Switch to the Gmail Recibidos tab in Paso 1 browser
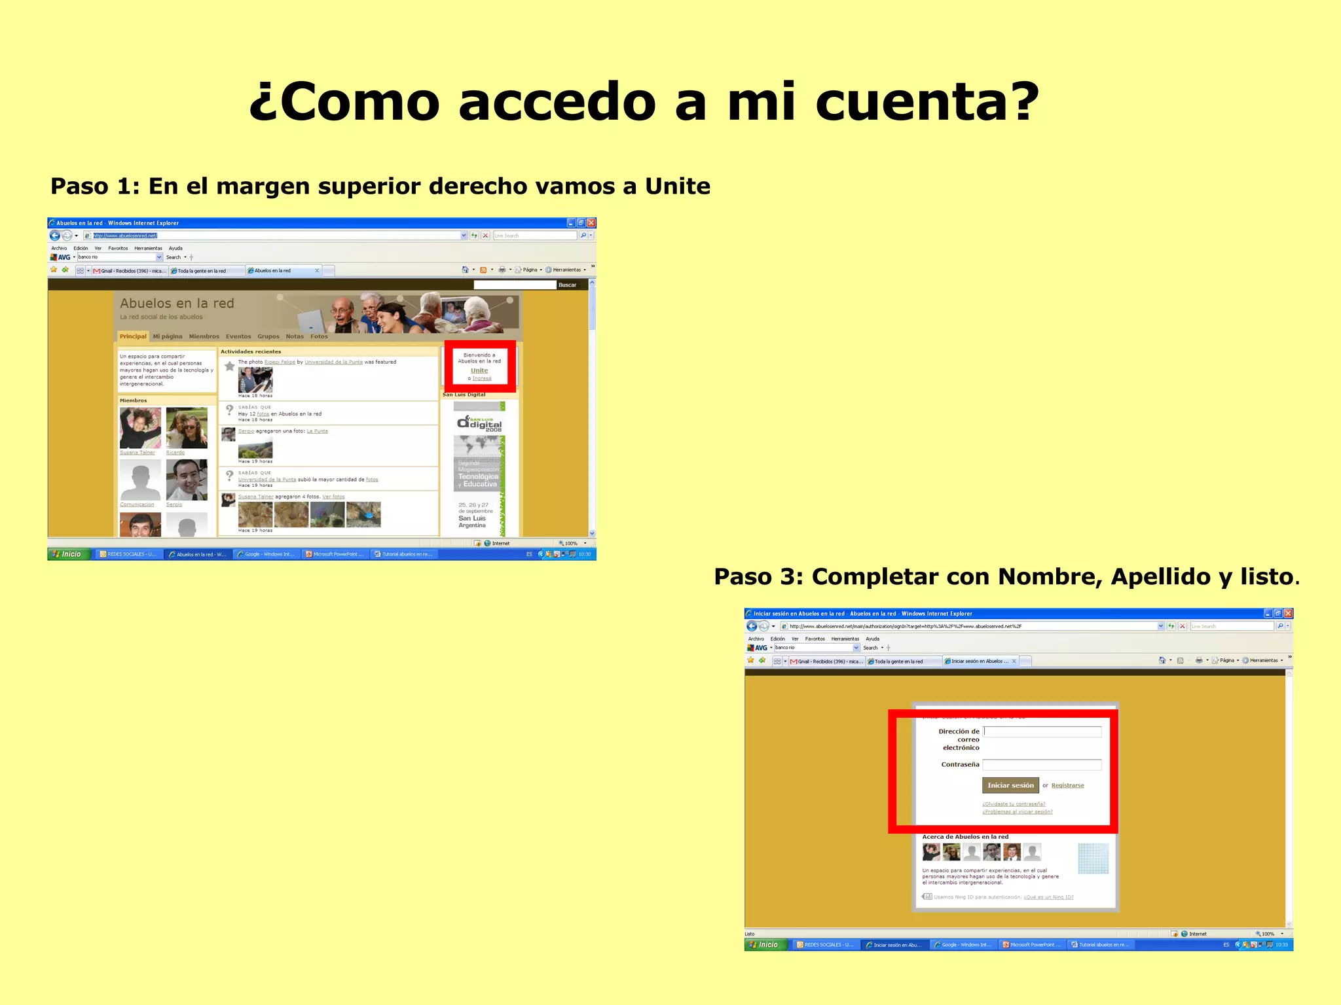The image size is (1341, 1005). pos(130,270)
